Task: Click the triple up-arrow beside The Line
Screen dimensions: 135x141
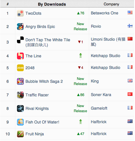Action: tap(81, 55)
